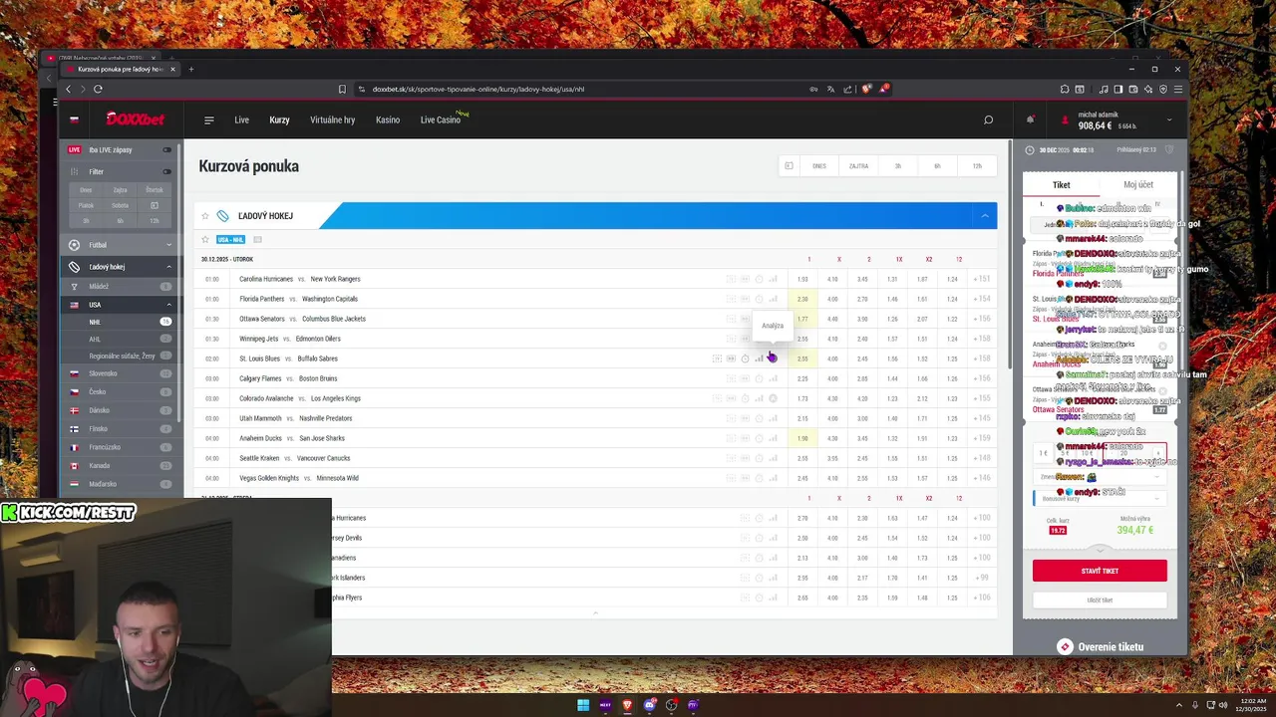The width and height of the screenshot is (1276, 717).
Task: Select odds 1.90 on Anaheim Ducks win
Action: 802,438
